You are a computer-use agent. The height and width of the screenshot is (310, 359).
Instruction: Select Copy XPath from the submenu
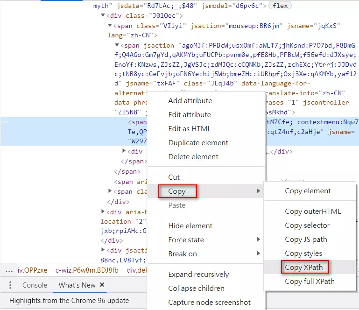(305, 268)
